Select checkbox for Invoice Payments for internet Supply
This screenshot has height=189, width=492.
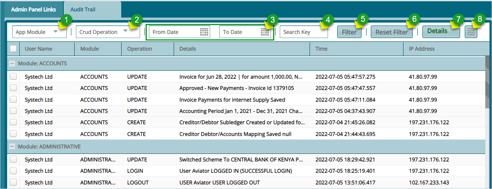[13, 100]
